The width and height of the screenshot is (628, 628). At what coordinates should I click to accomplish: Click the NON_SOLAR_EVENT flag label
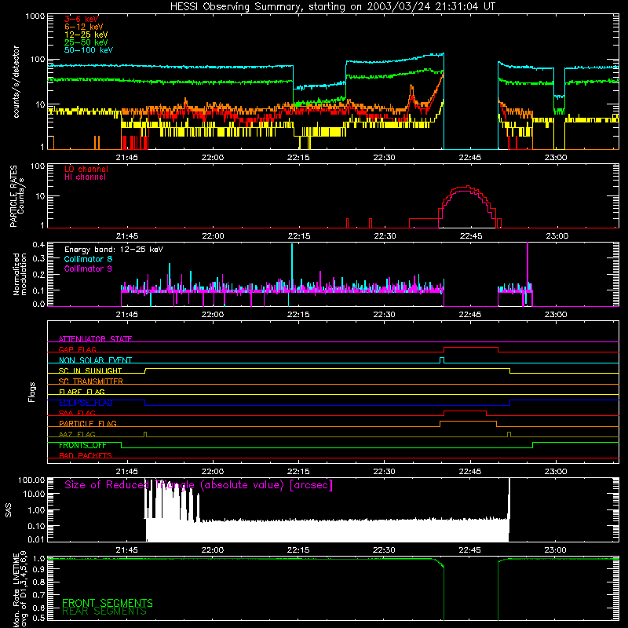point(95,360)
